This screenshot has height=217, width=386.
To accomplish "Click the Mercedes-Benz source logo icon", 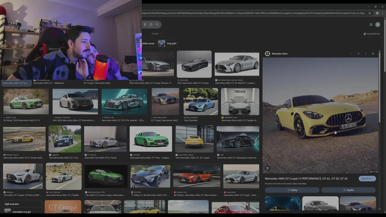I will 267,54.
